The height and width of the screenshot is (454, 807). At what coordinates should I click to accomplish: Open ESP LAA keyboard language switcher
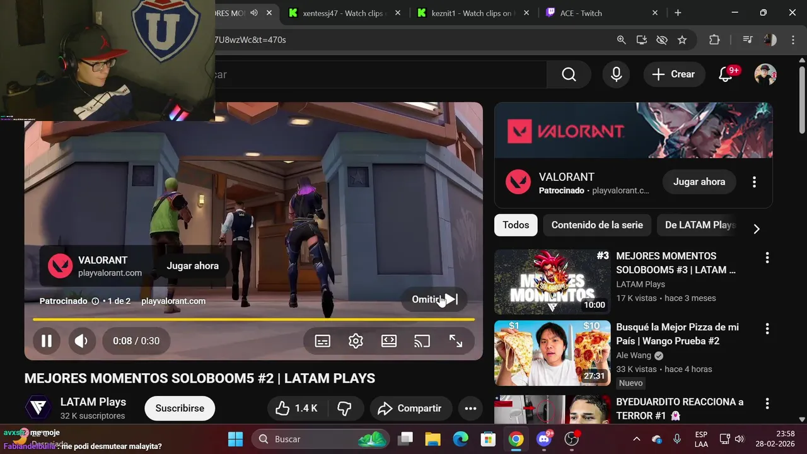701,439
